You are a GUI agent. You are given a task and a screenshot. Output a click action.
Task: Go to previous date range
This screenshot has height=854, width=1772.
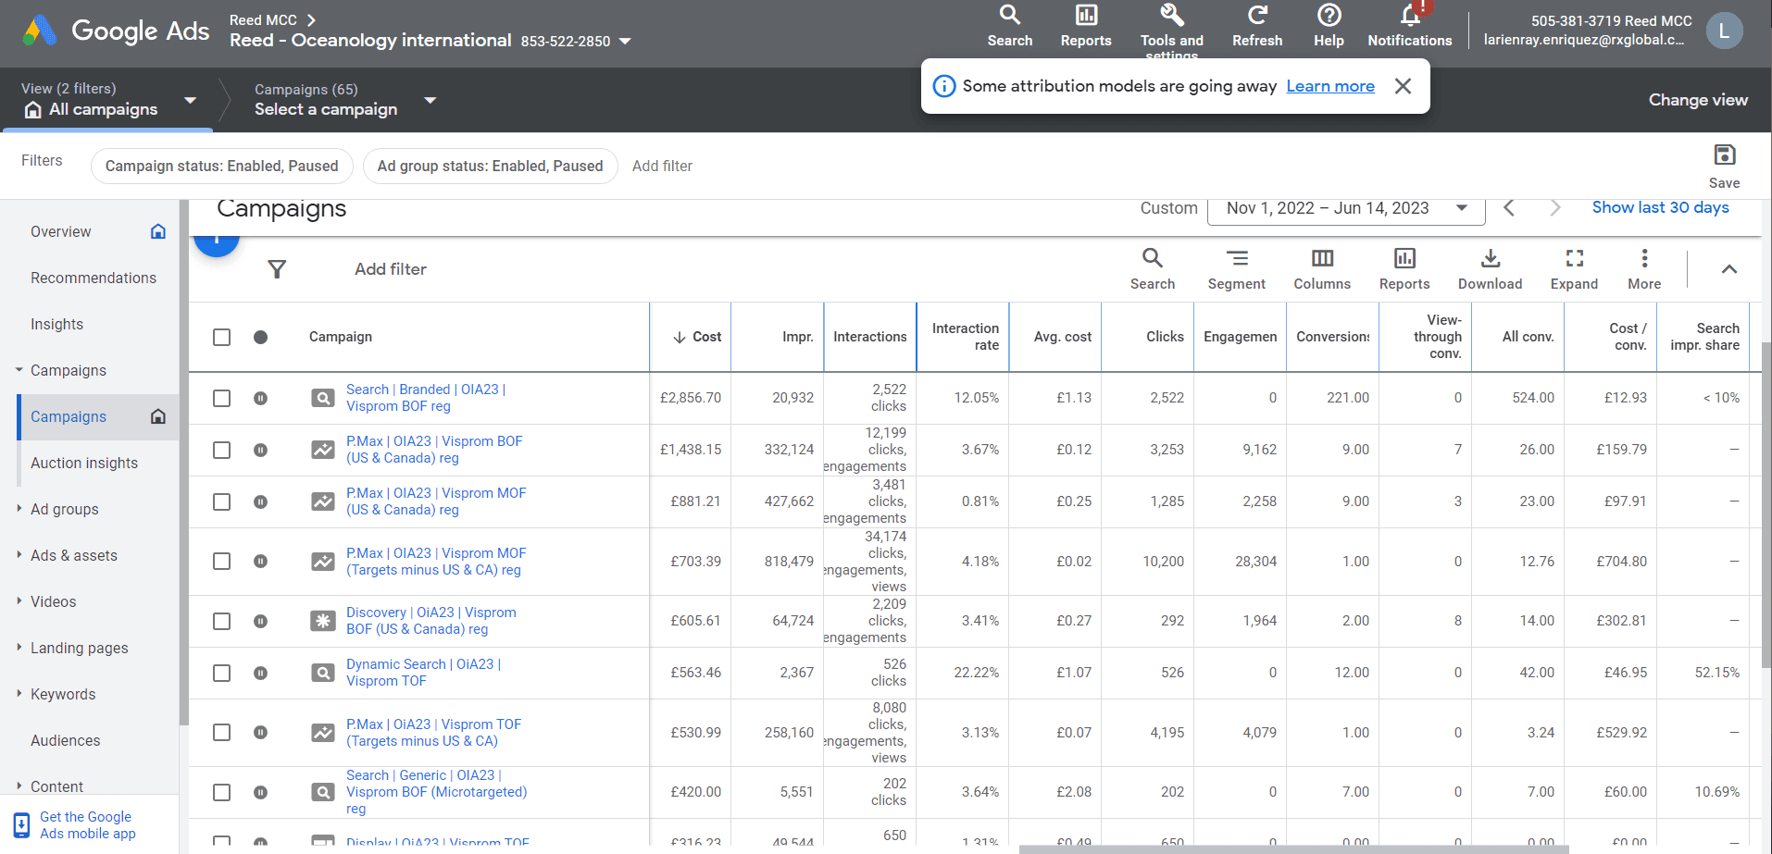pyautogui.click(x=1509, y=208)
